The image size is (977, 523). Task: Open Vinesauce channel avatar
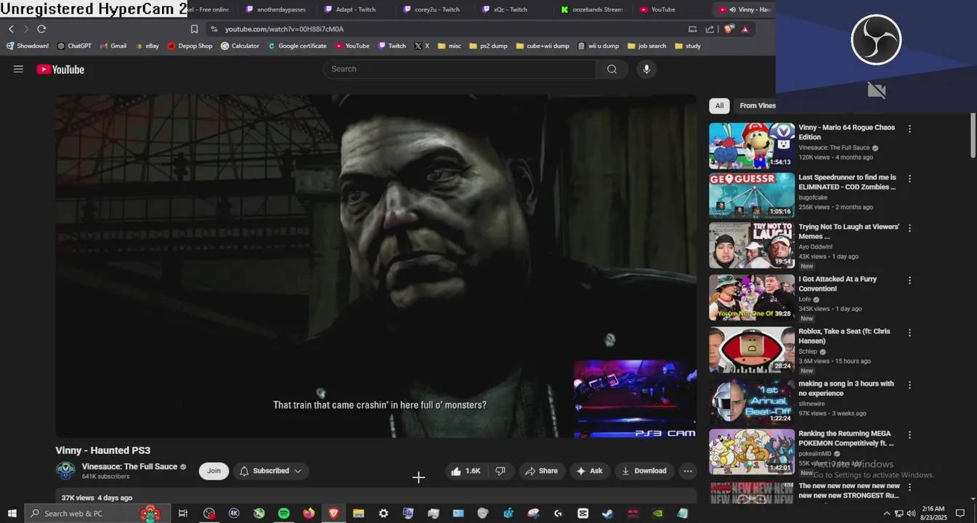[65, 471]
